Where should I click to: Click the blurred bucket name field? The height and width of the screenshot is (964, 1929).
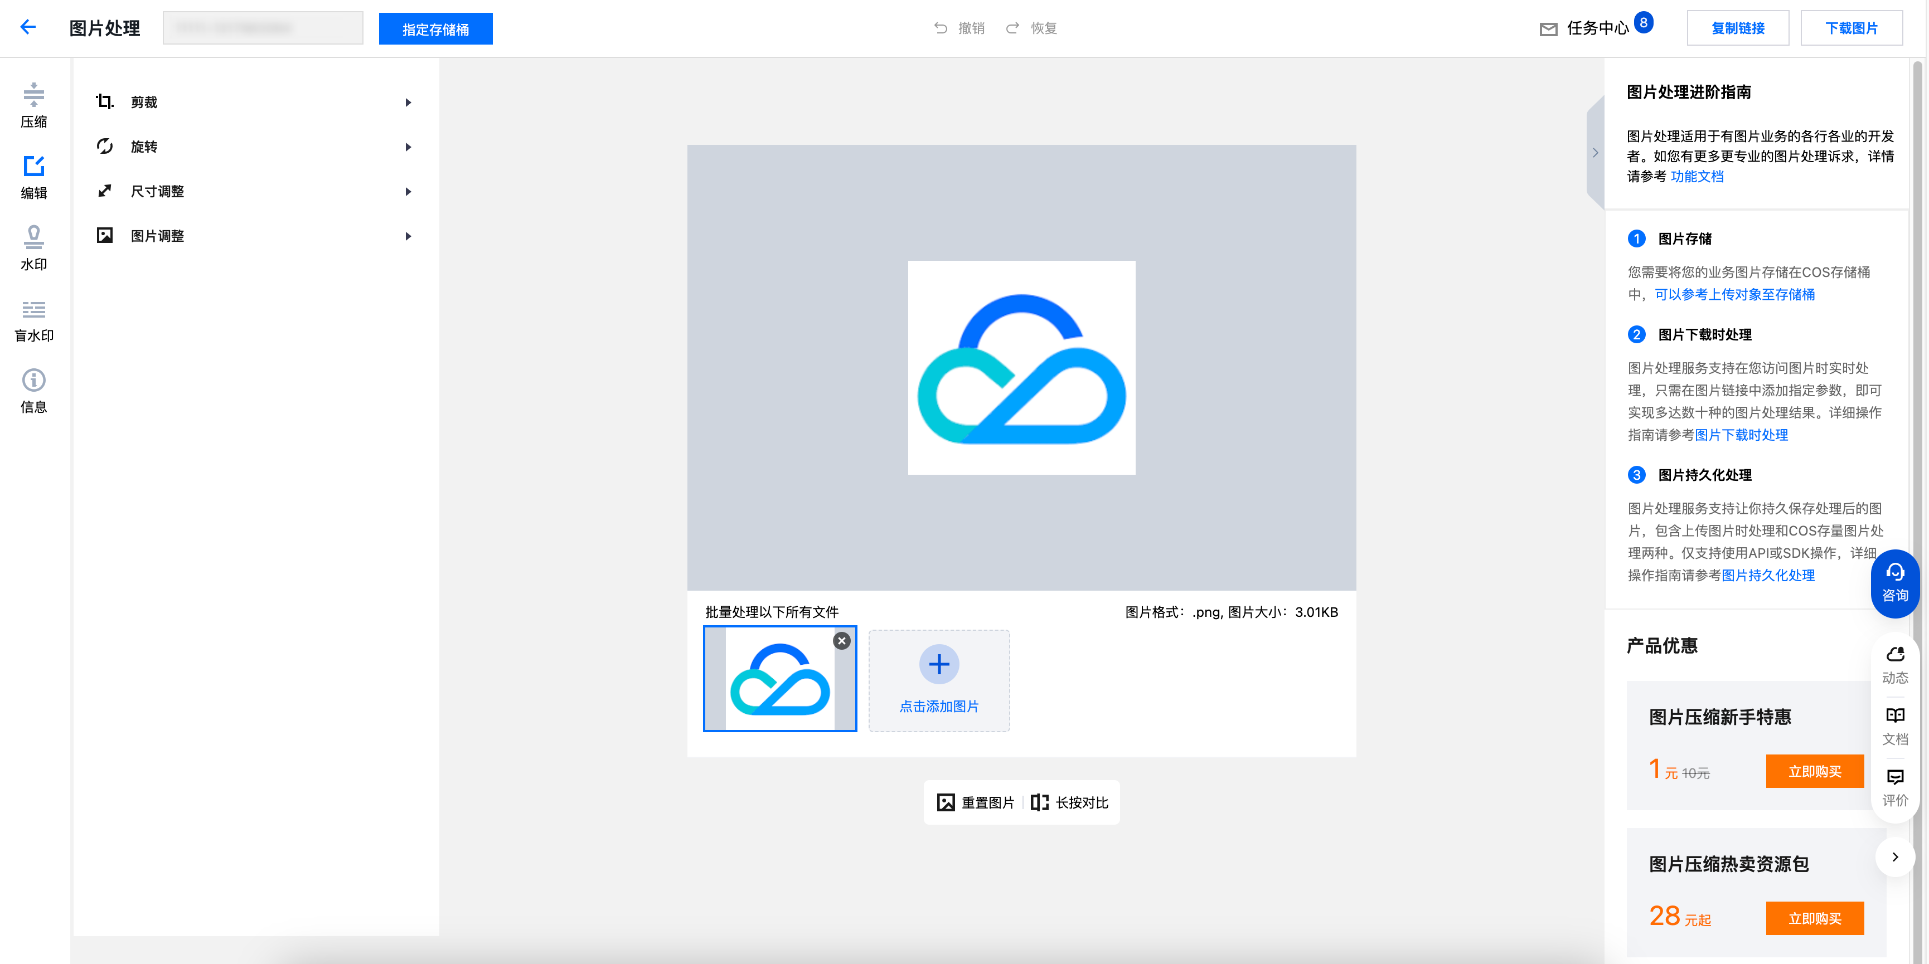263,28
